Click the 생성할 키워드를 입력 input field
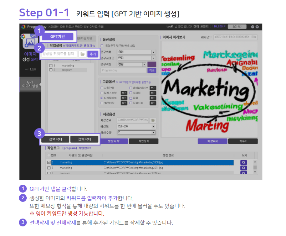Viewport: 286px width, 236px height. [x=59, y=54]
